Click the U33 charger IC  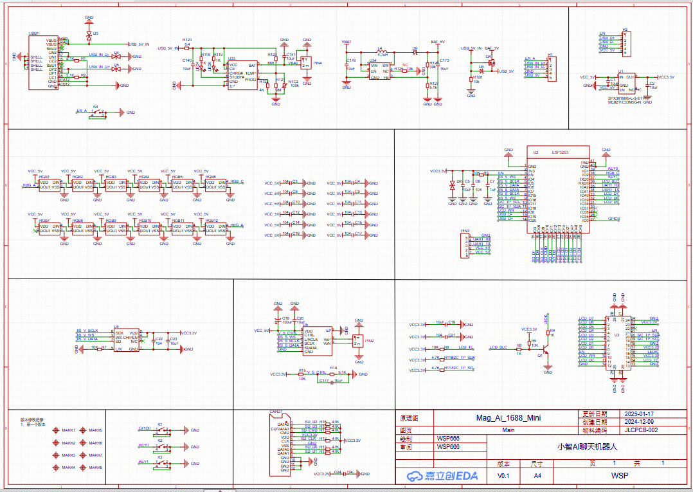(242, 75)
